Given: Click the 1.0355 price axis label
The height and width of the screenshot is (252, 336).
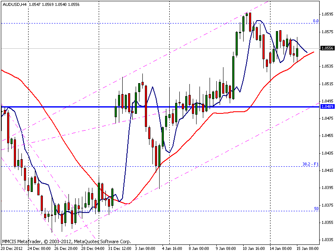Looking at the screenshot, I should tap(328, 222).
